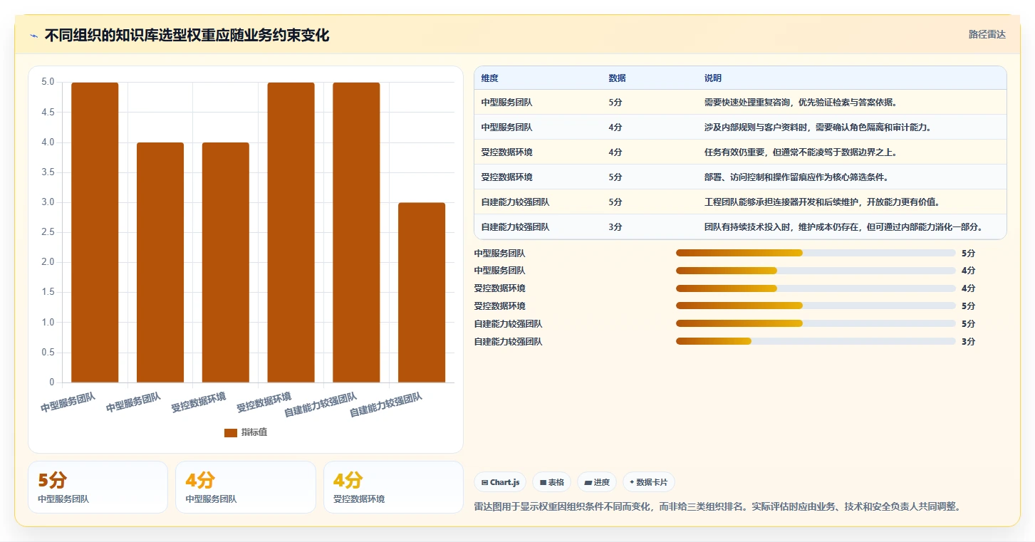Click the 0.5 y-axis tick label
This screenshot has height=542, width=1035.
pos(48,353)
